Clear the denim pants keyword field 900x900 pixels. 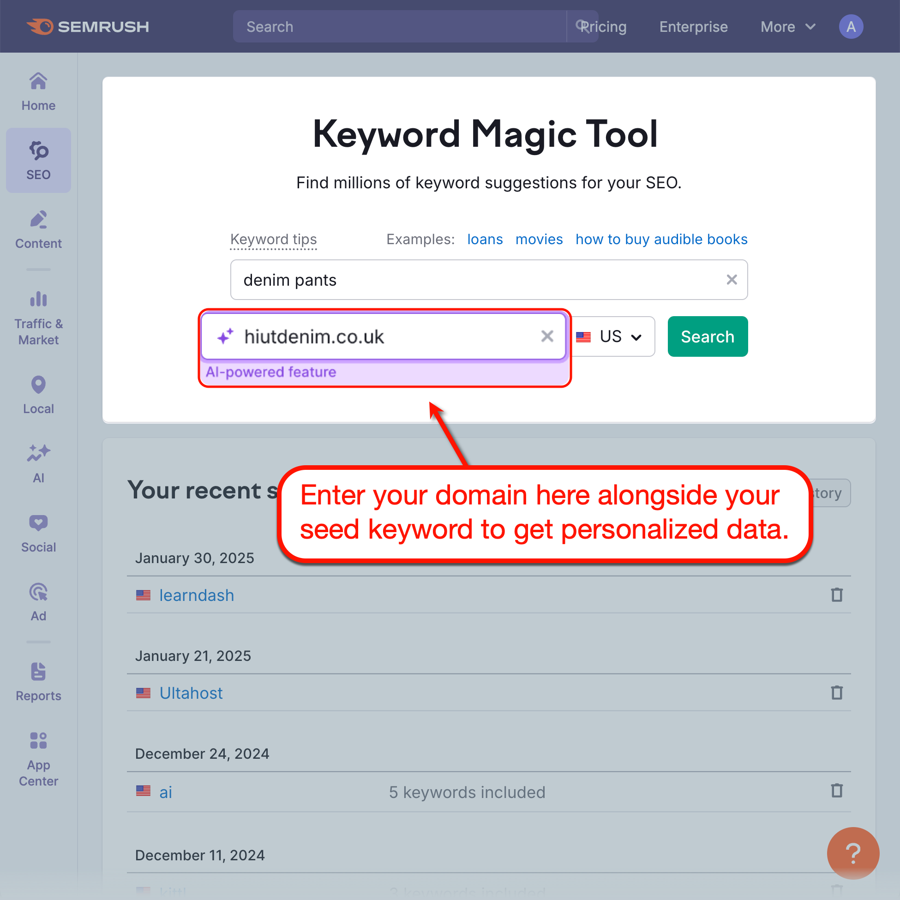[x=732, y=280]
